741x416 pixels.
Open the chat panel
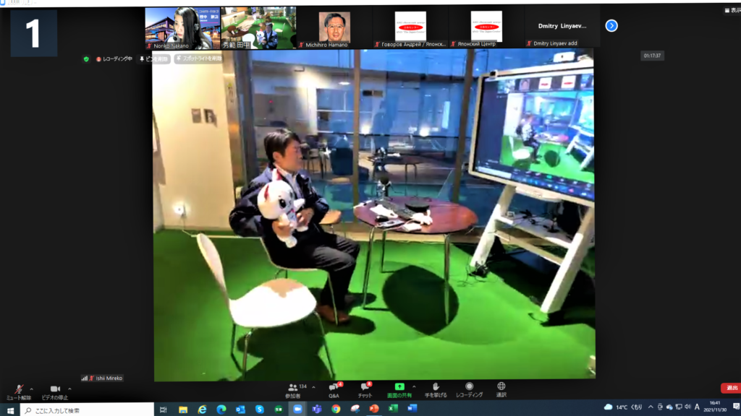pyautogui.click(x=365, y=391)
